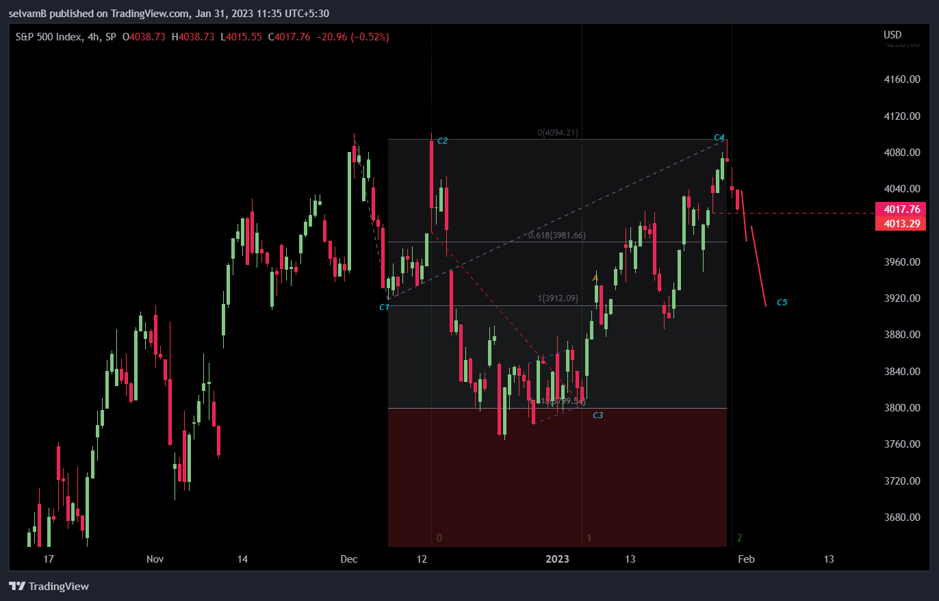Viewport: 939px width, 601px height.
Task: Click the C4 wave label
Action: [719, 138]
